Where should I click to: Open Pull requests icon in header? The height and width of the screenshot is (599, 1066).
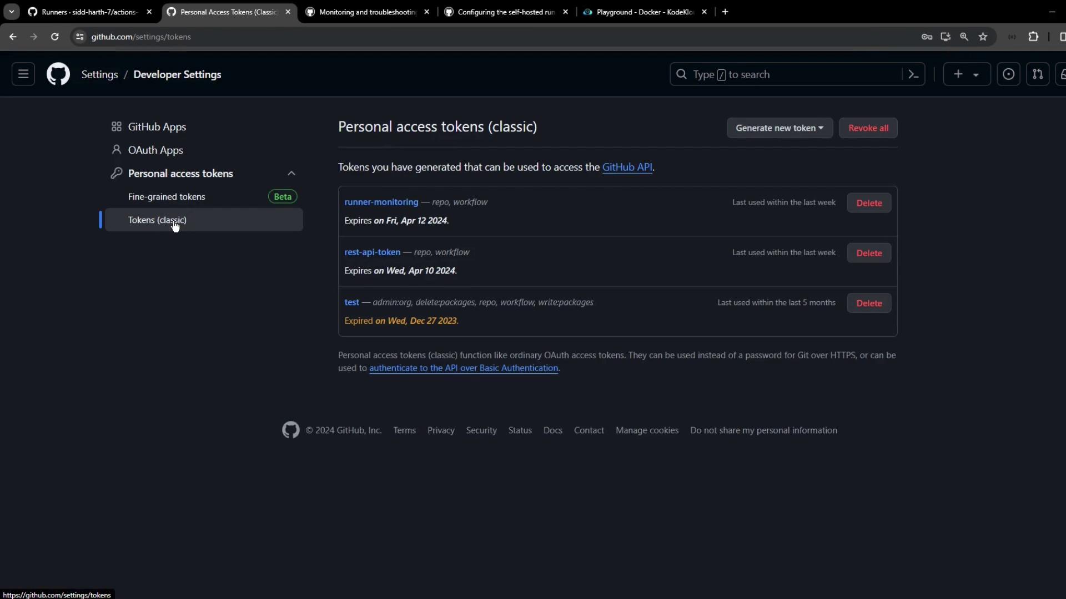[x=1037, y=74]
